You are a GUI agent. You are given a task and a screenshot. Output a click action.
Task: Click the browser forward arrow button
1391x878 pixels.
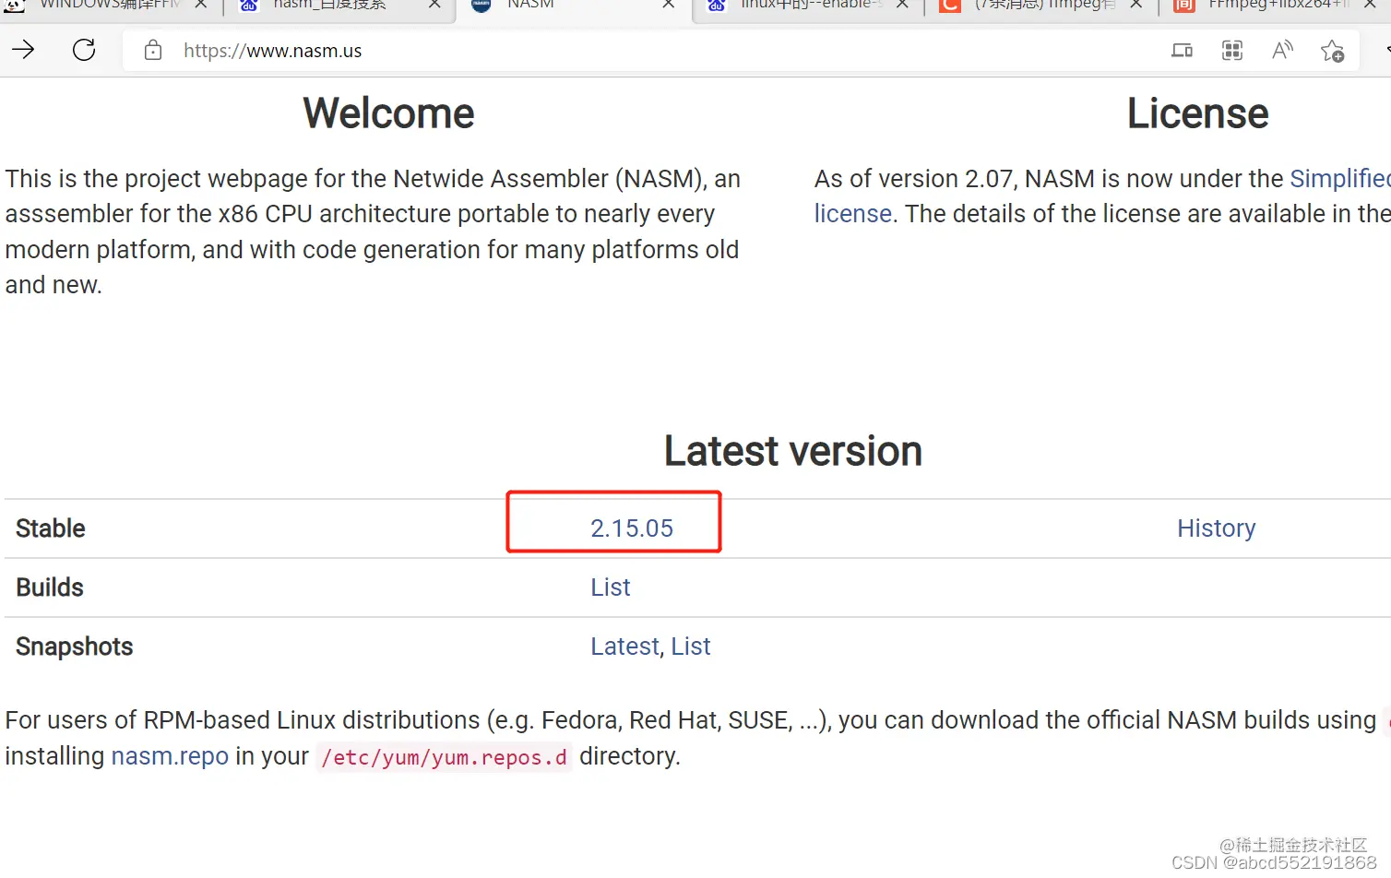click(x=23, y=50)
